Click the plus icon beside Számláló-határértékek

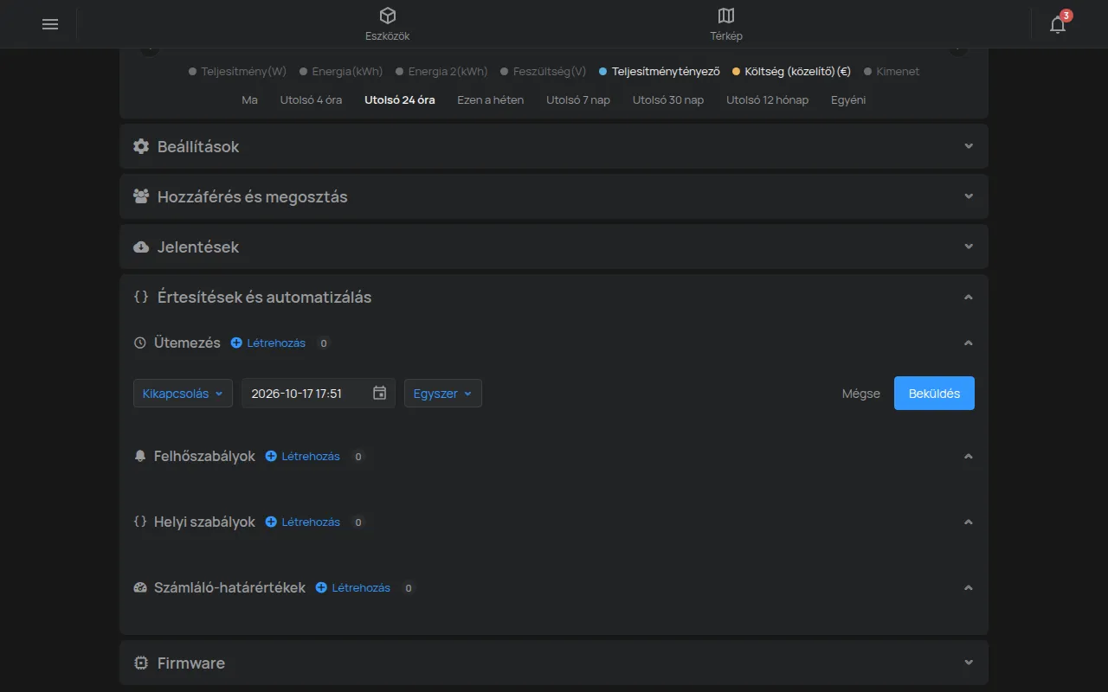tap(321, 587)
